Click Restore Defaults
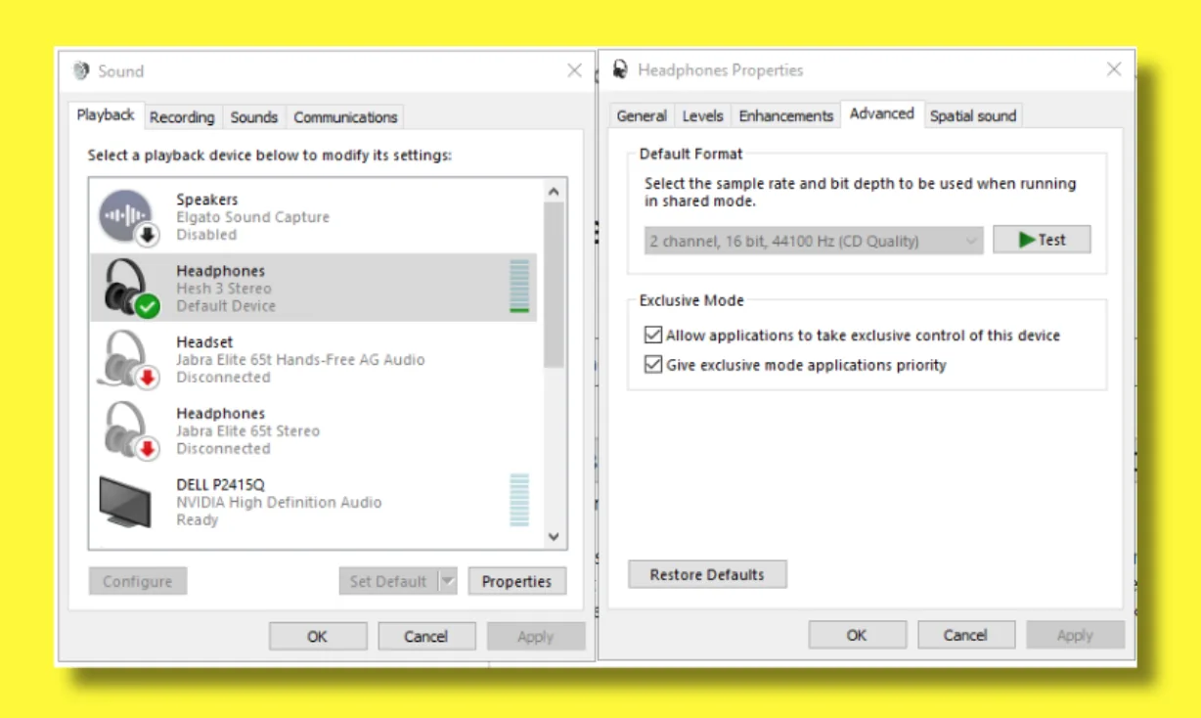1201x718 pixels. (706, 574)
